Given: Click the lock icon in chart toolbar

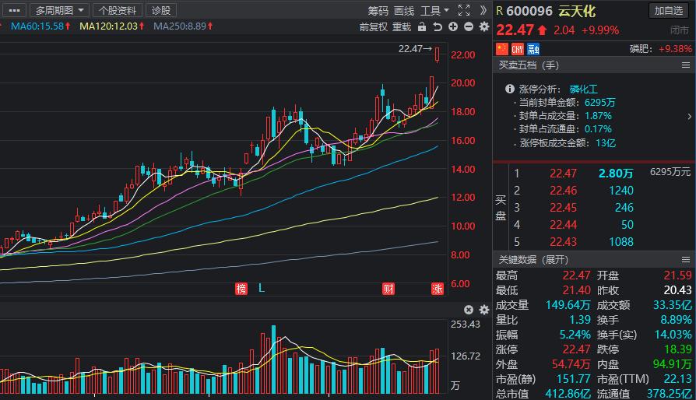Looking at the screenshot, I should click(x=422, y=26).
